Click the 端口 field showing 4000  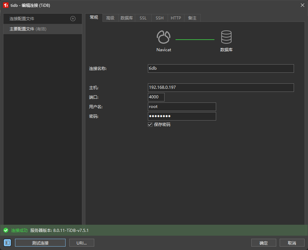[156, 97]
